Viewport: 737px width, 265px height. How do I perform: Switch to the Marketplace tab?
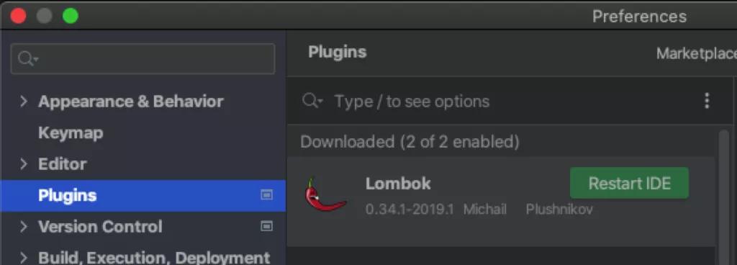point(697,53)
